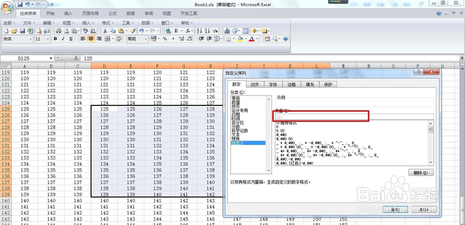Click the Spelling check icon

coord(86,31)
